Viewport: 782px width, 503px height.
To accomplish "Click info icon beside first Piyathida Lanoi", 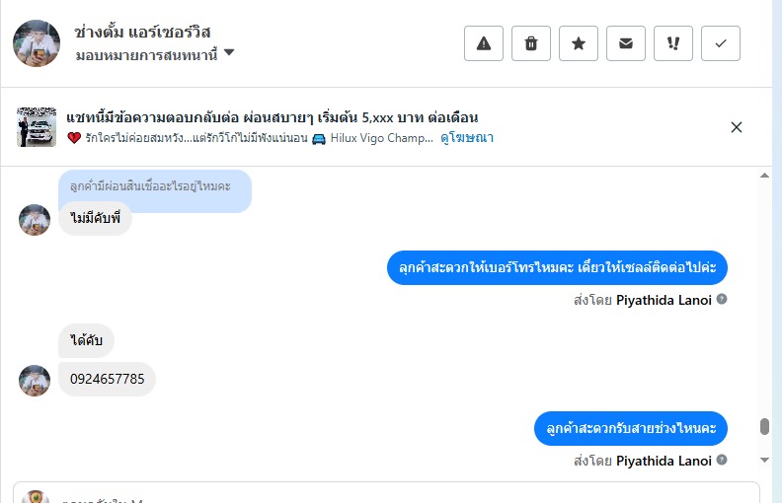I will 722,299.
